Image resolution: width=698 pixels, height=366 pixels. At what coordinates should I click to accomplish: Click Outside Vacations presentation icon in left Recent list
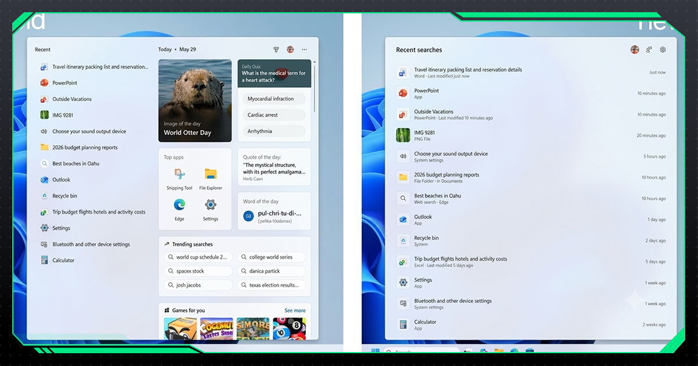point(44,99)
